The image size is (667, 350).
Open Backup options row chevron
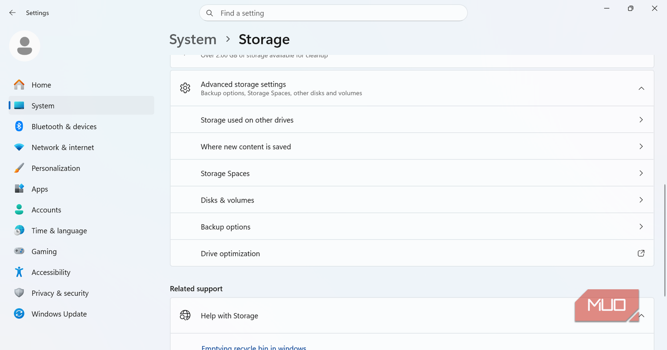[641, 227]
